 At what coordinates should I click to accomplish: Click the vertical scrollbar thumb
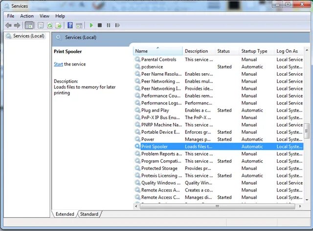point(307,131)
